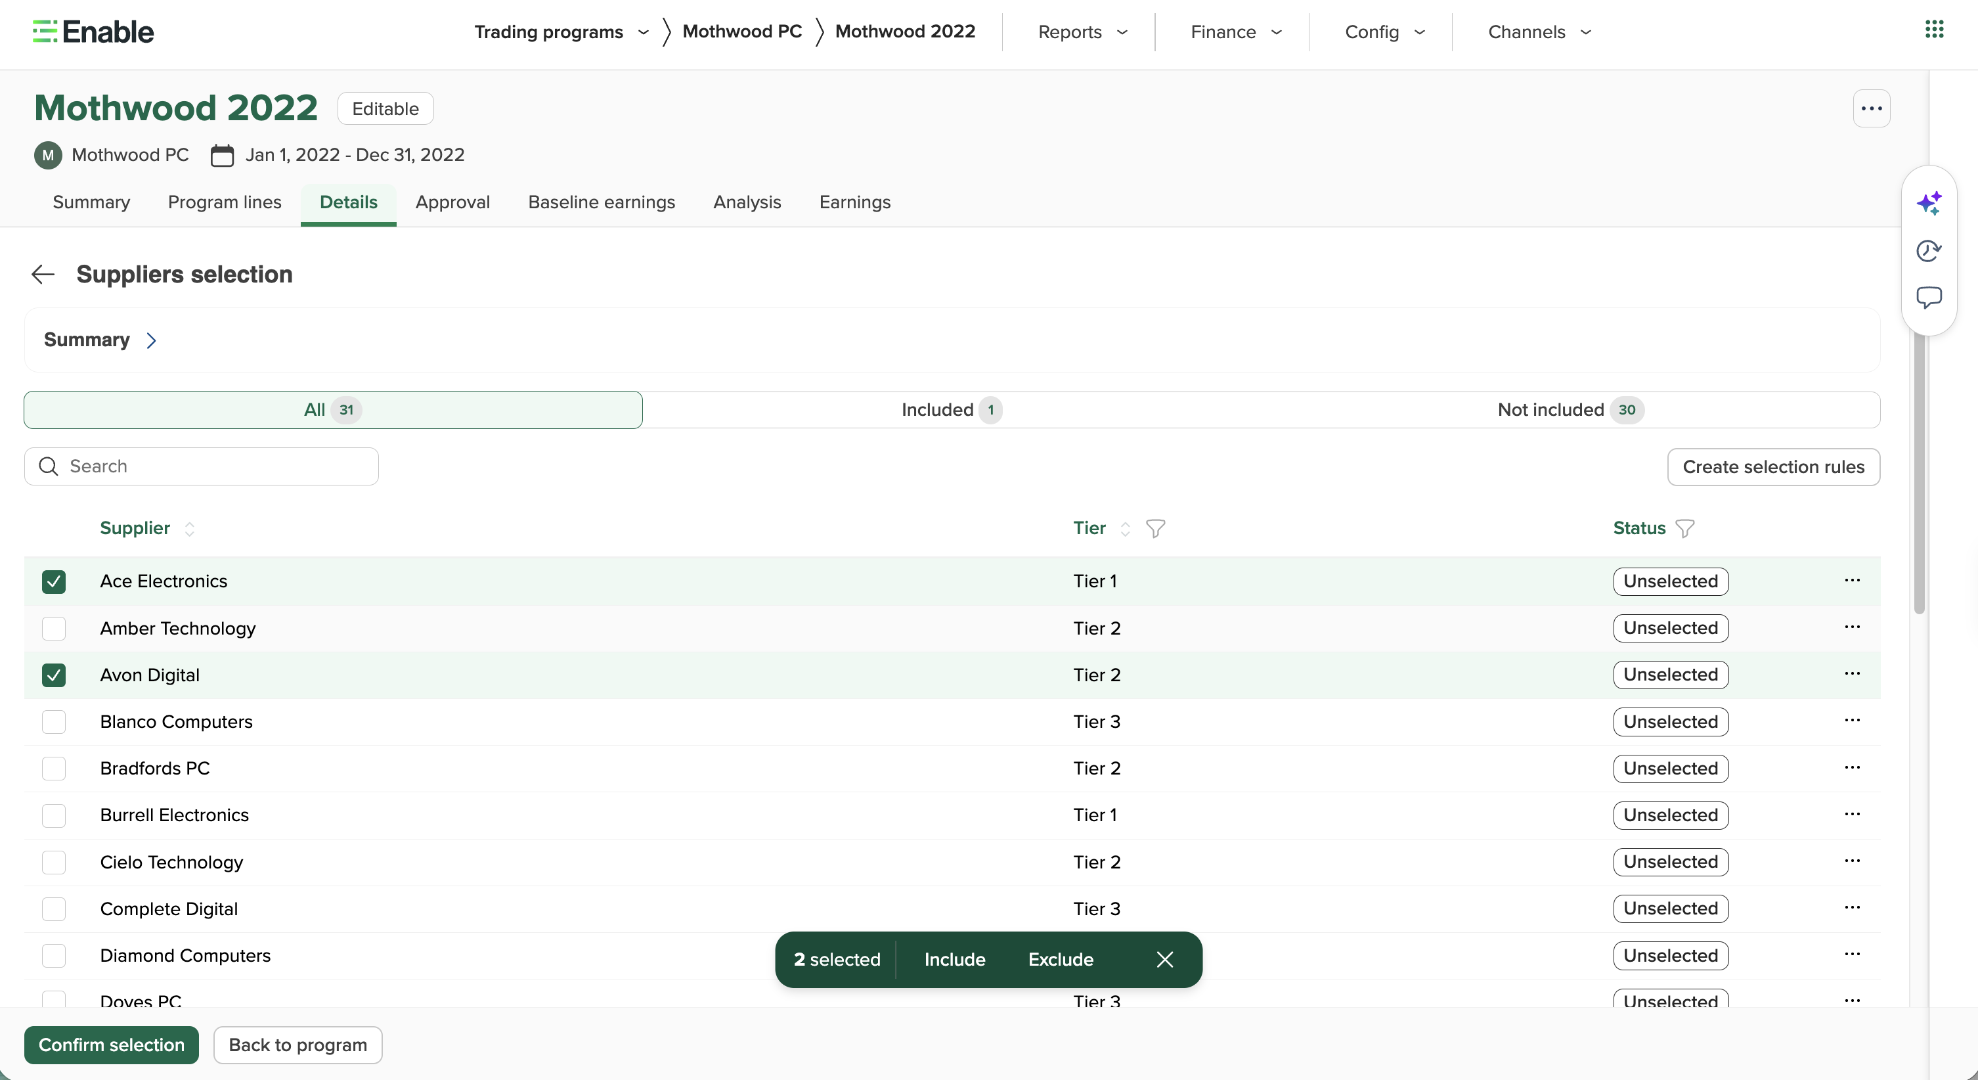Click in the supplier Search field
Viewport: 1978px width, 1080px height.
coord(201,466)
